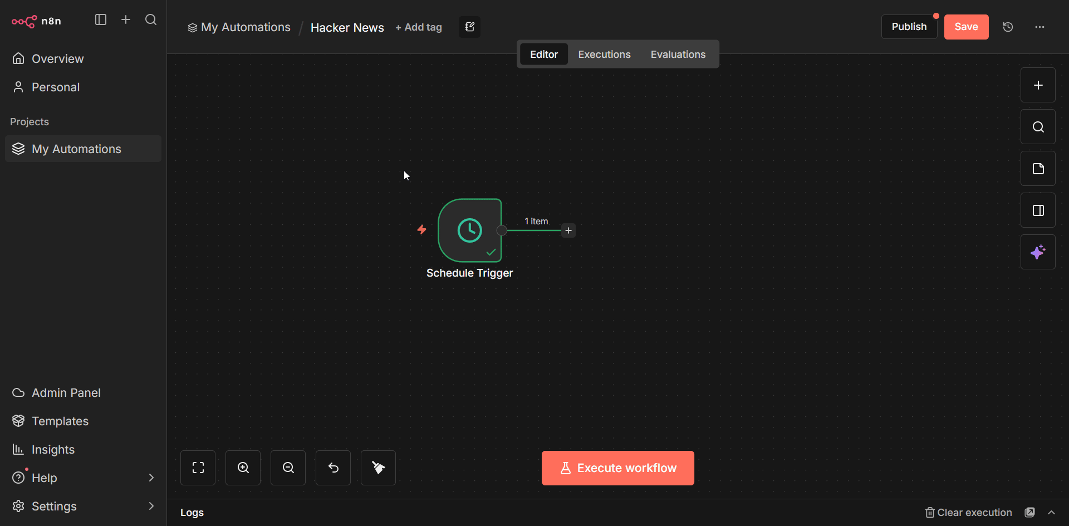Open canvas node search on right toolbar
Screen dimensions: 1069x526
1038,127
